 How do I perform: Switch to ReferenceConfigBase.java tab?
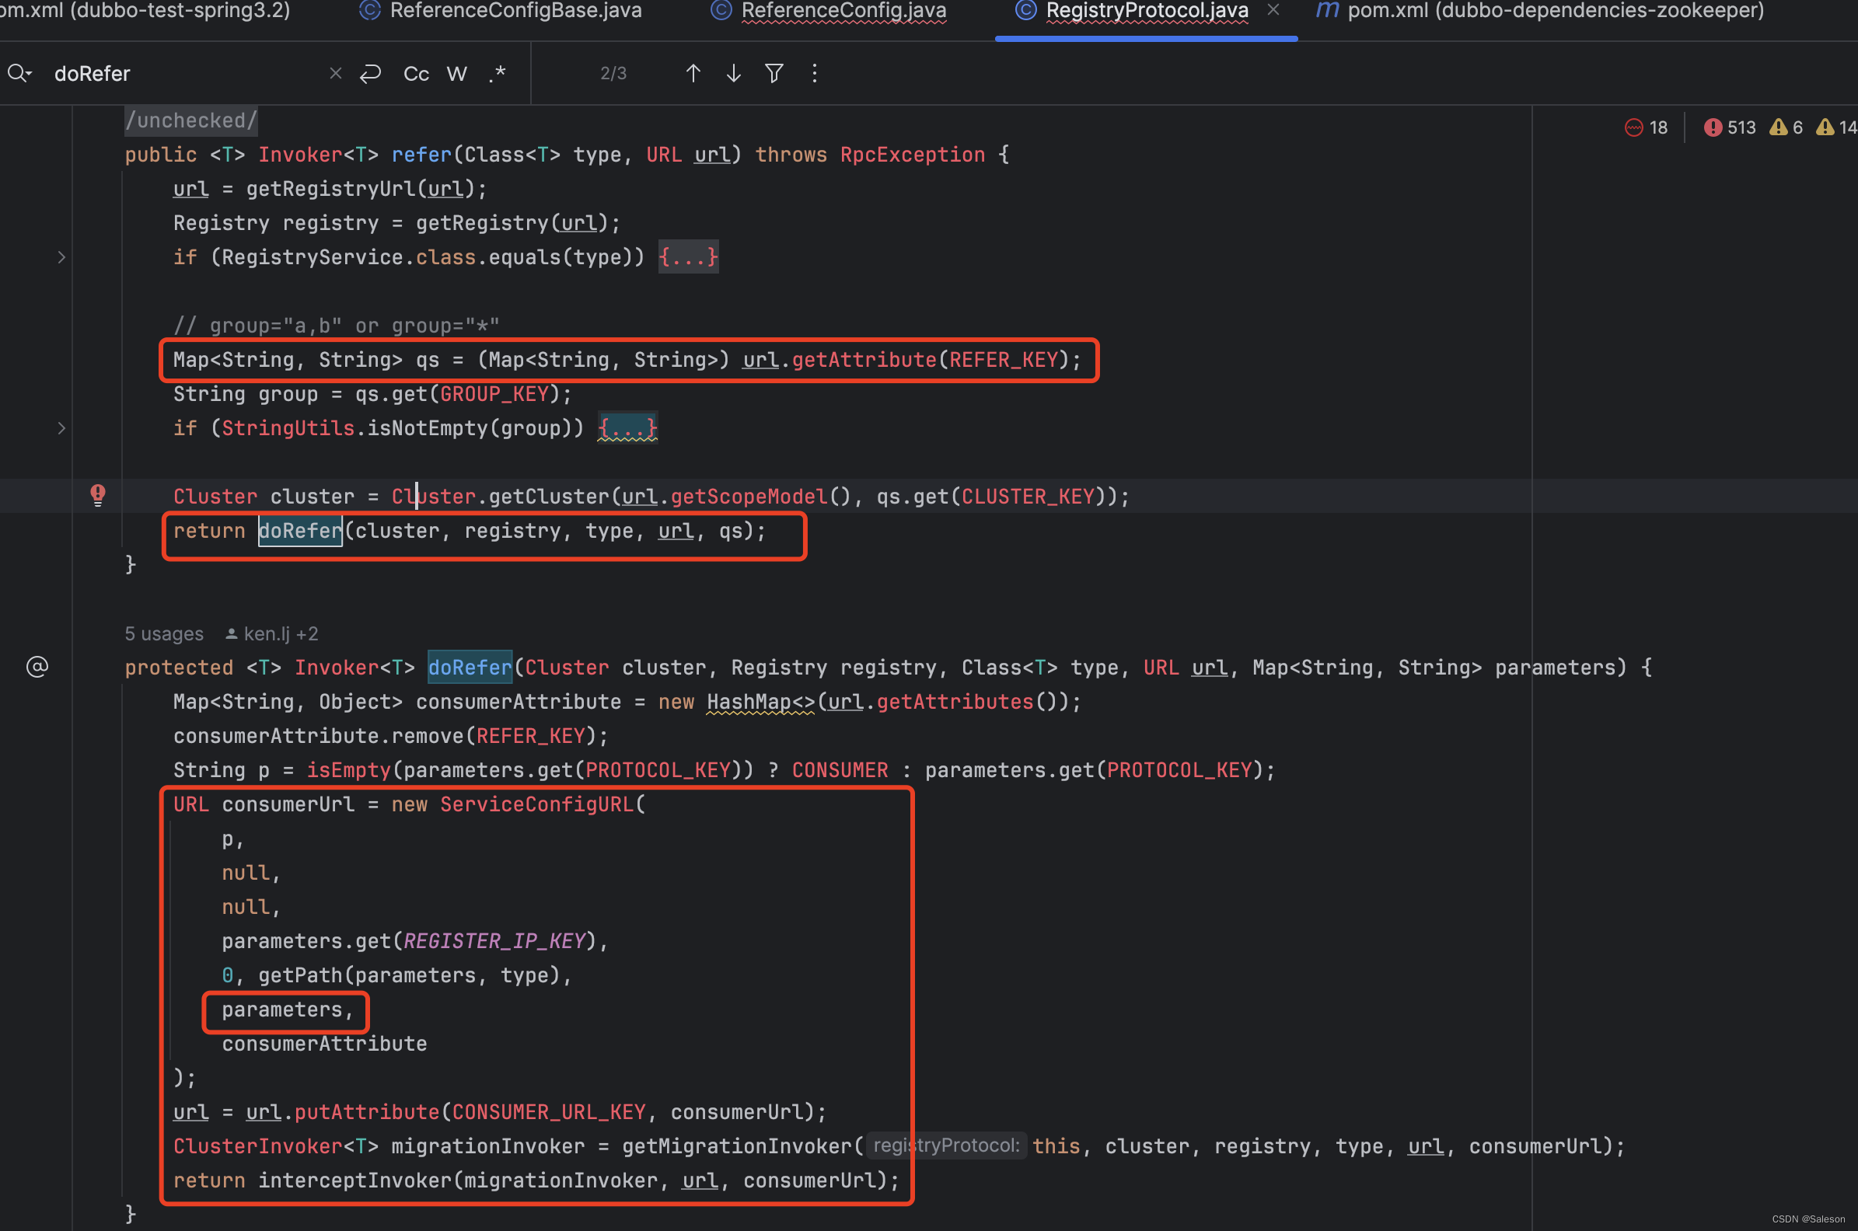[x=516, y=11]
